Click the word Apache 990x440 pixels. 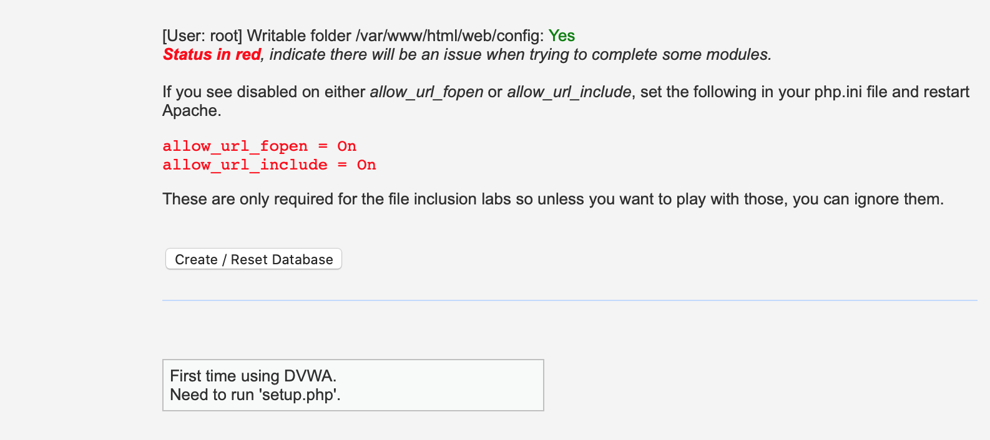192,111
